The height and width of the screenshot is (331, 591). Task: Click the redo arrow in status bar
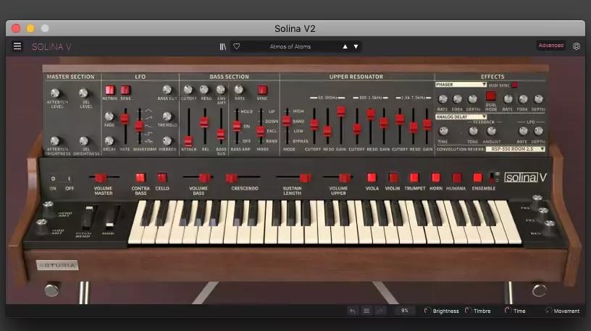coord(380,311)
